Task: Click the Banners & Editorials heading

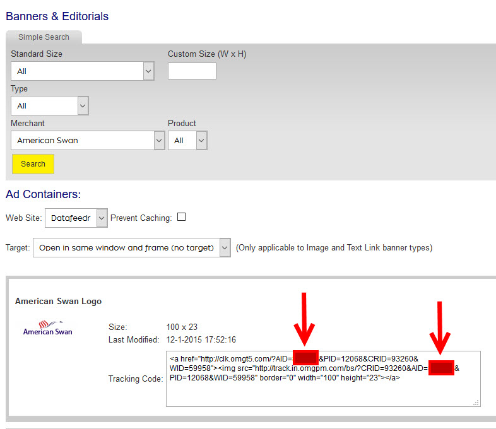Action: tap(57, 16)
